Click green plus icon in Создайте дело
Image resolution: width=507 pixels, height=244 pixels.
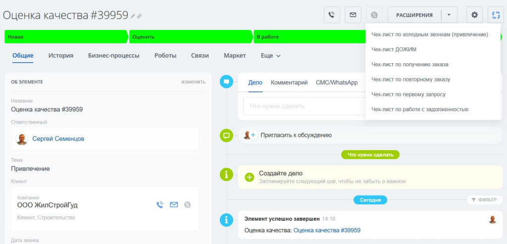(x=250, y=177)
